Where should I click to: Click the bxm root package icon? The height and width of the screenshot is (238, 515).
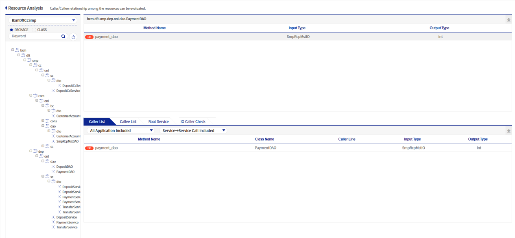click(x=17, y=50)
